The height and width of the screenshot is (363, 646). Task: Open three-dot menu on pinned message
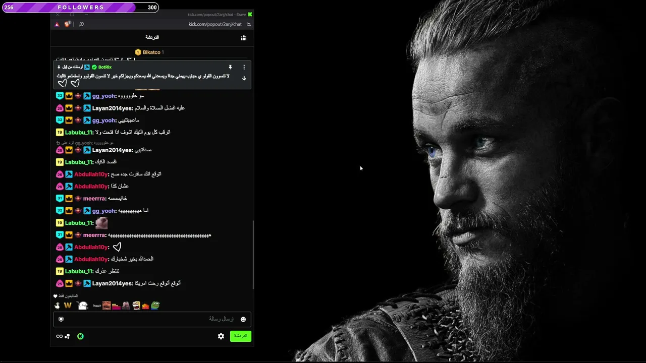[x=244, y=67]
